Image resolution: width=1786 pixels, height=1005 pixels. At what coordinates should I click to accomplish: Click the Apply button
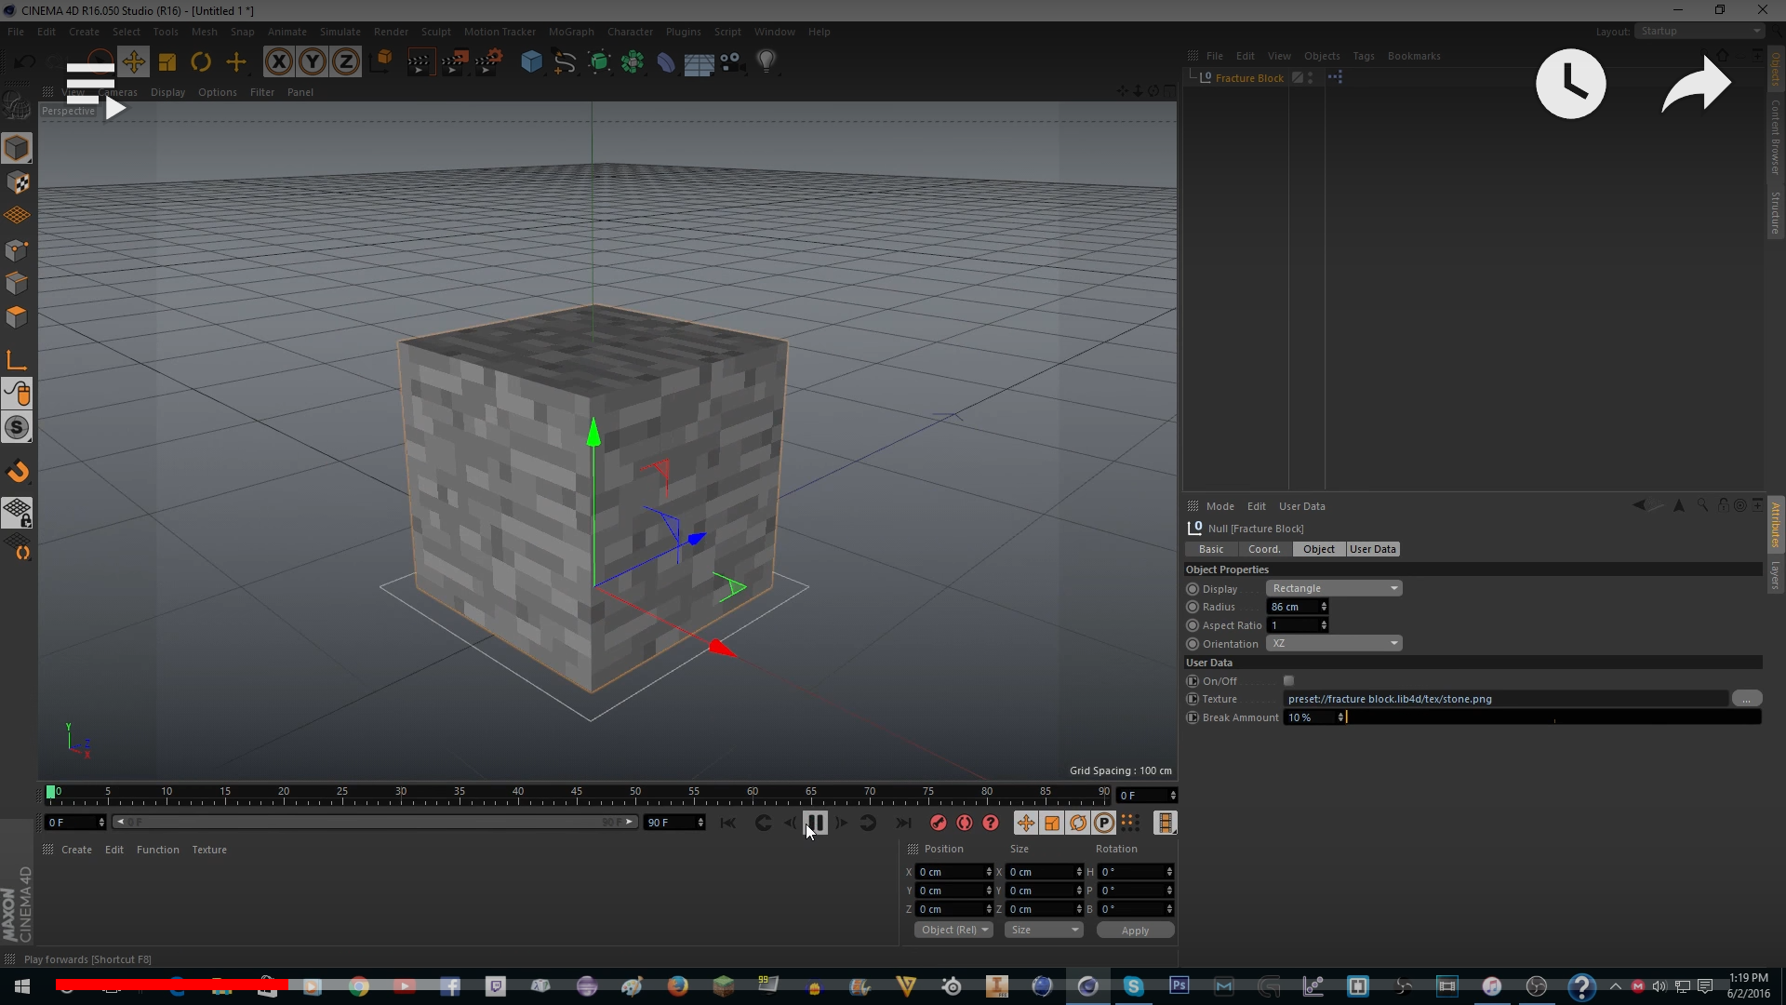coord(1135,931)
